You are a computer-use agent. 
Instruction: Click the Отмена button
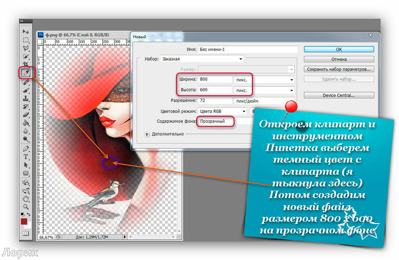(339, 59)
